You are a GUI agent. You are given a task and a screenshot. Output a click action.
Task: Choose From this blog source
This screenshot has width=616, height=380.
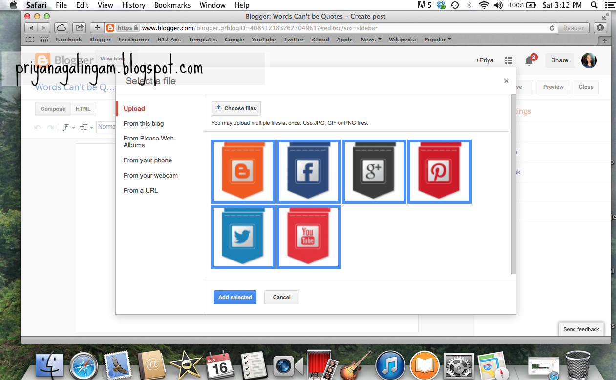pos(144,123)
